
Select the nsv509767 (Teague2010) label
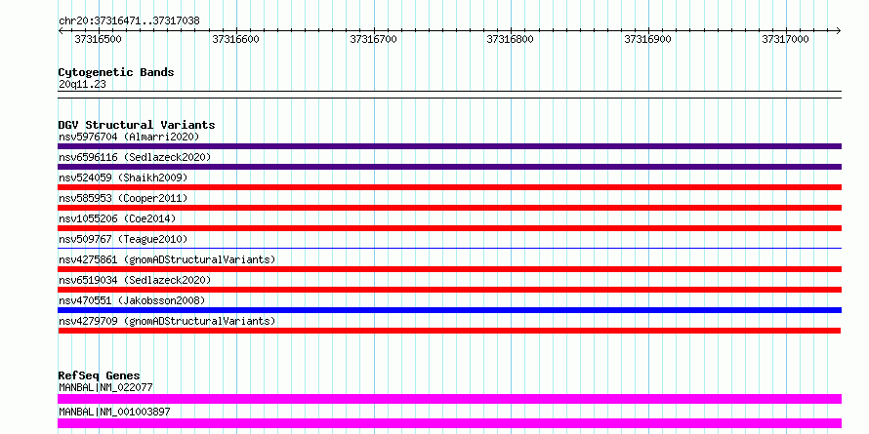pos(123,239)
